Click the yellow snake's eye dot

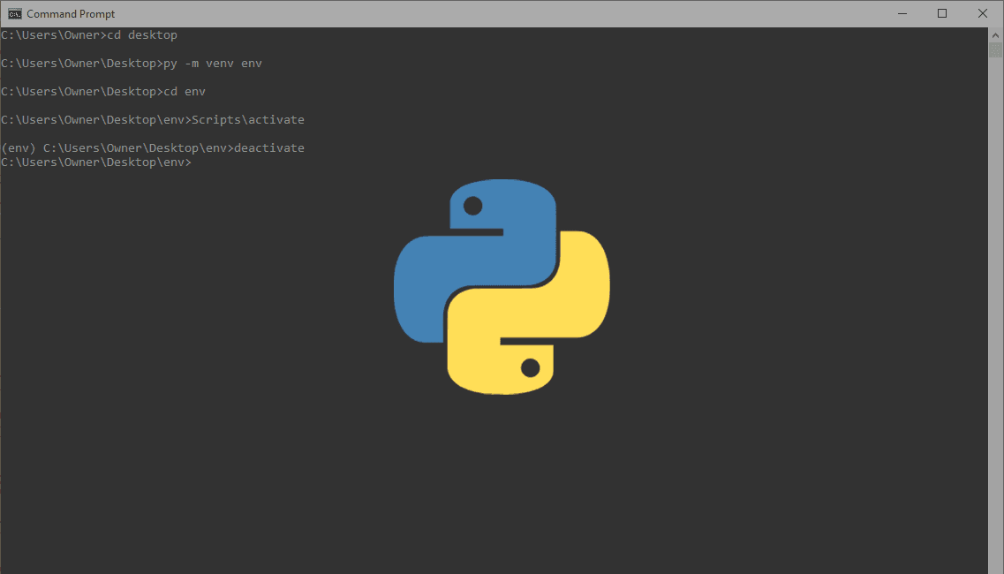(x=531, y=367)
